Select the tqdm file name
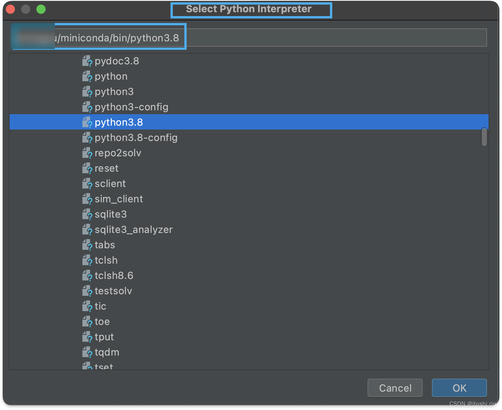The image size is (502, 410). click(107, 353)
